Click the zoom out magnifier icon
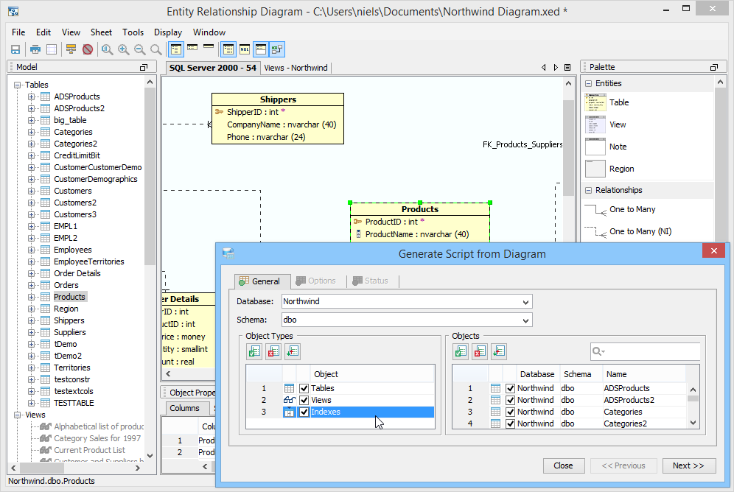 coord(139,49)
